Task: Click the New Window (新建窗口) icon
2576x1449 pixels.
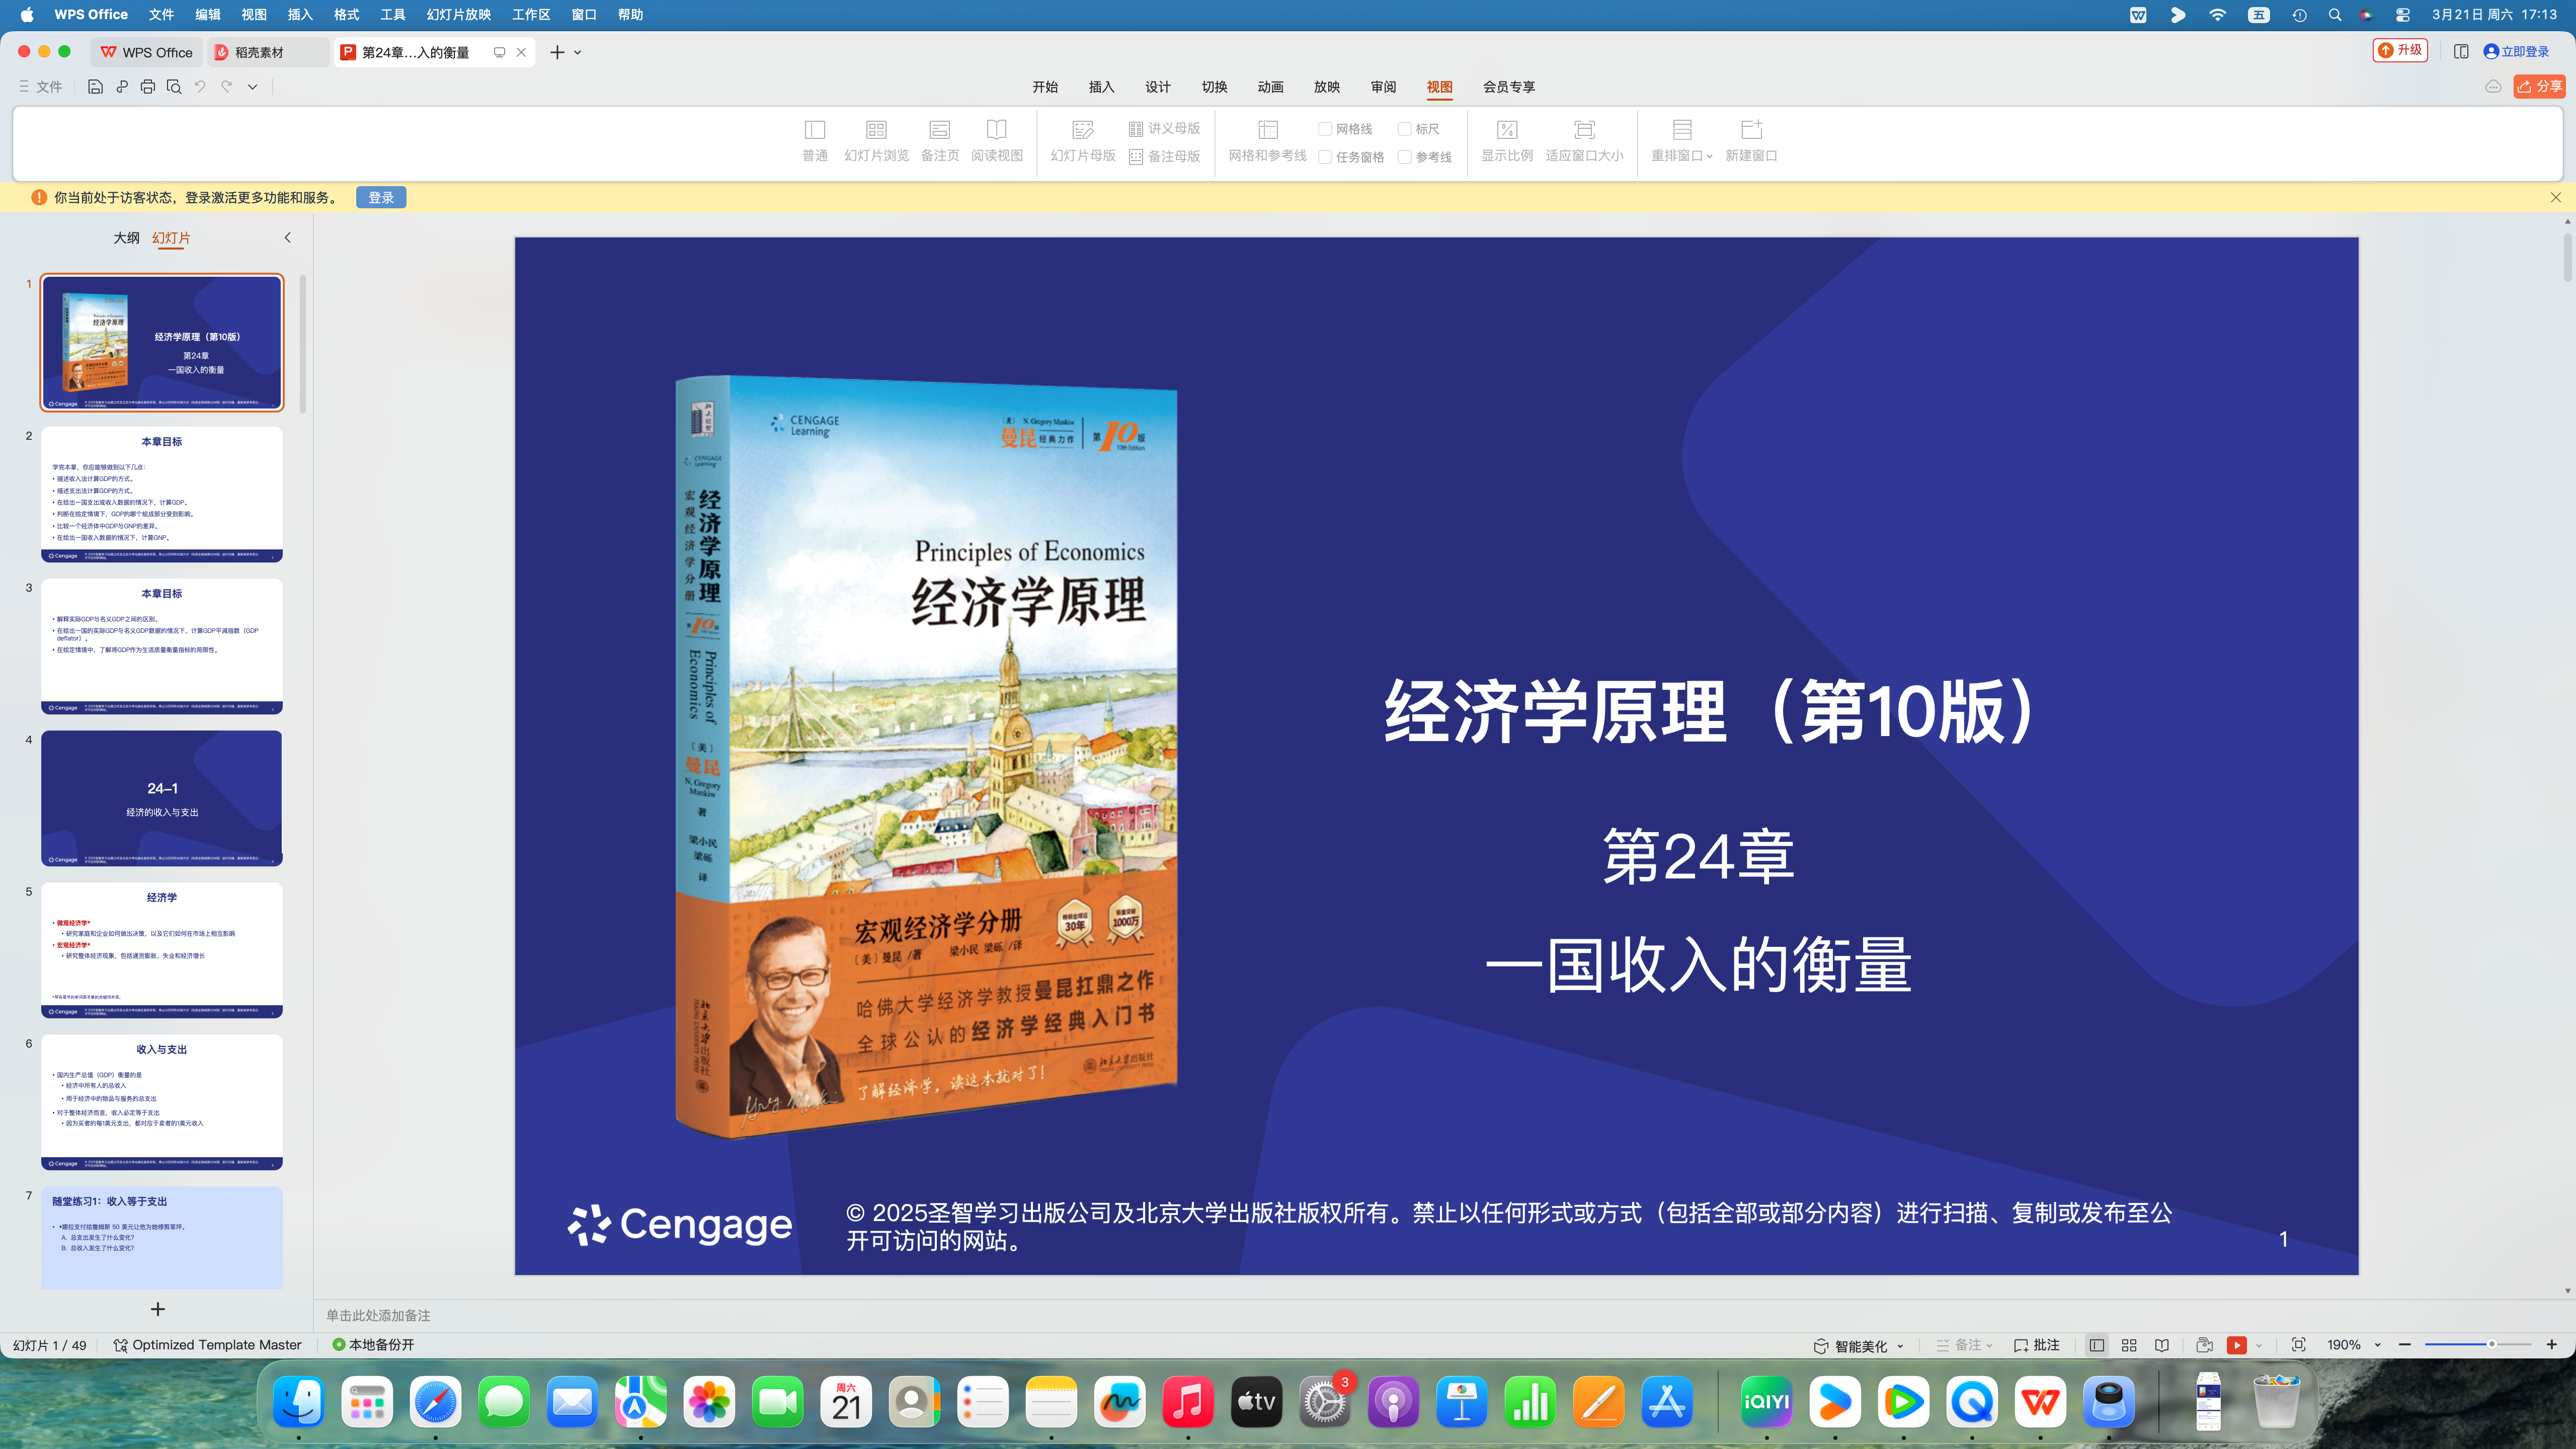Action: (1751, 130)
